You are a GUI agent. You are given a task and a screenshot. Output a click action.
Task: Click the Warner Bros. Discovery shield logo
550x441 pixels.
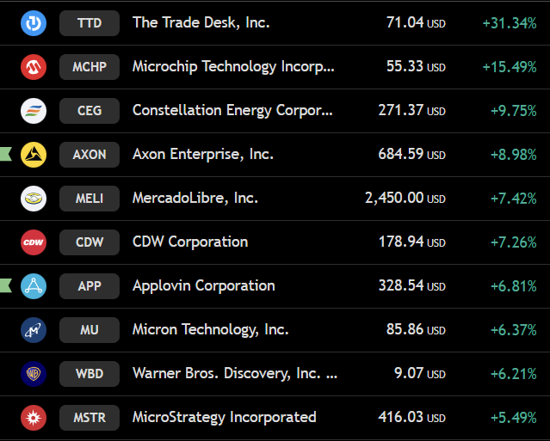(x=34, y=374)
